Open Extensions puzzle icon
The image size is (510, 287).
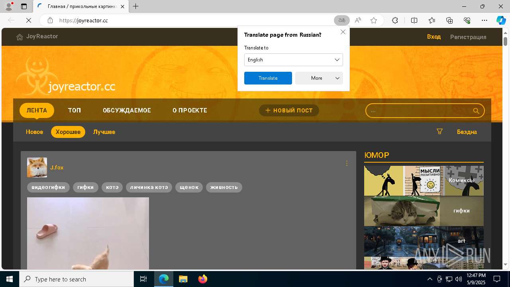pos(395,20)
